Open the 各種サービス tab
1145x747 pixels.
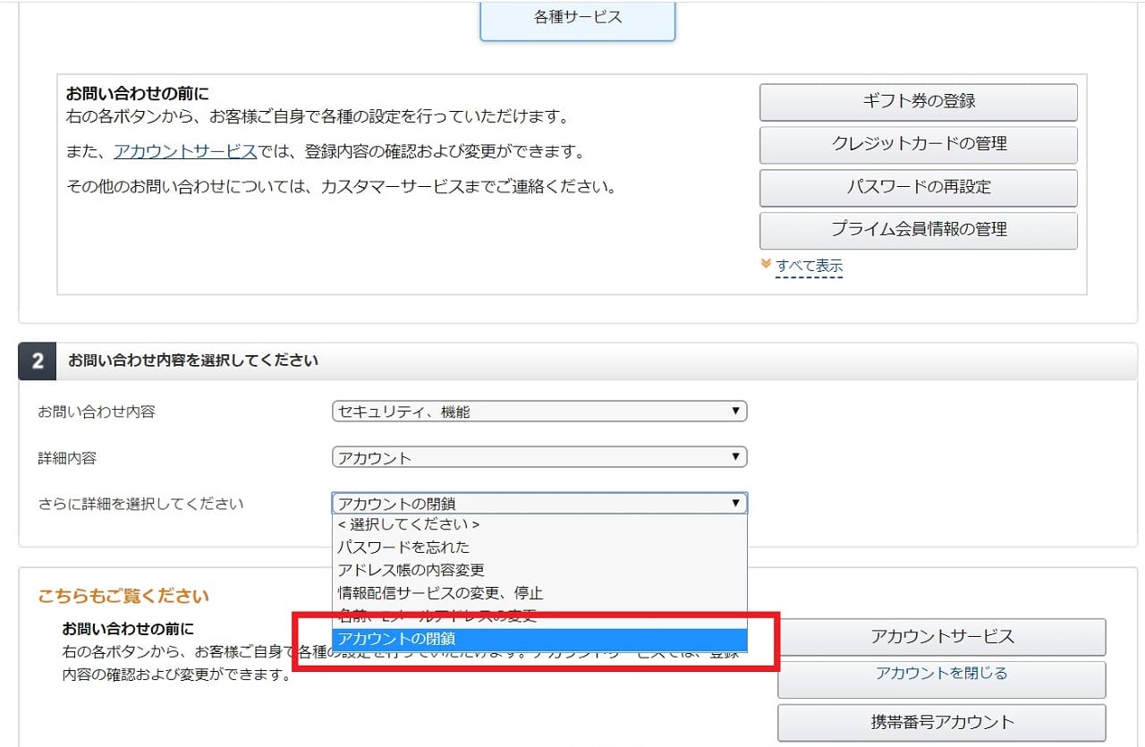click(578, 18)
